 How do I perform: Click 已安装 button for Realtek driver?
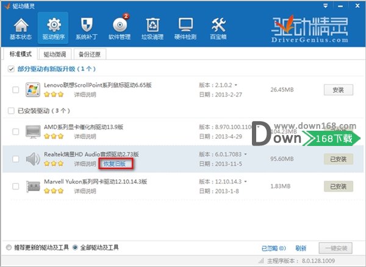338,159
